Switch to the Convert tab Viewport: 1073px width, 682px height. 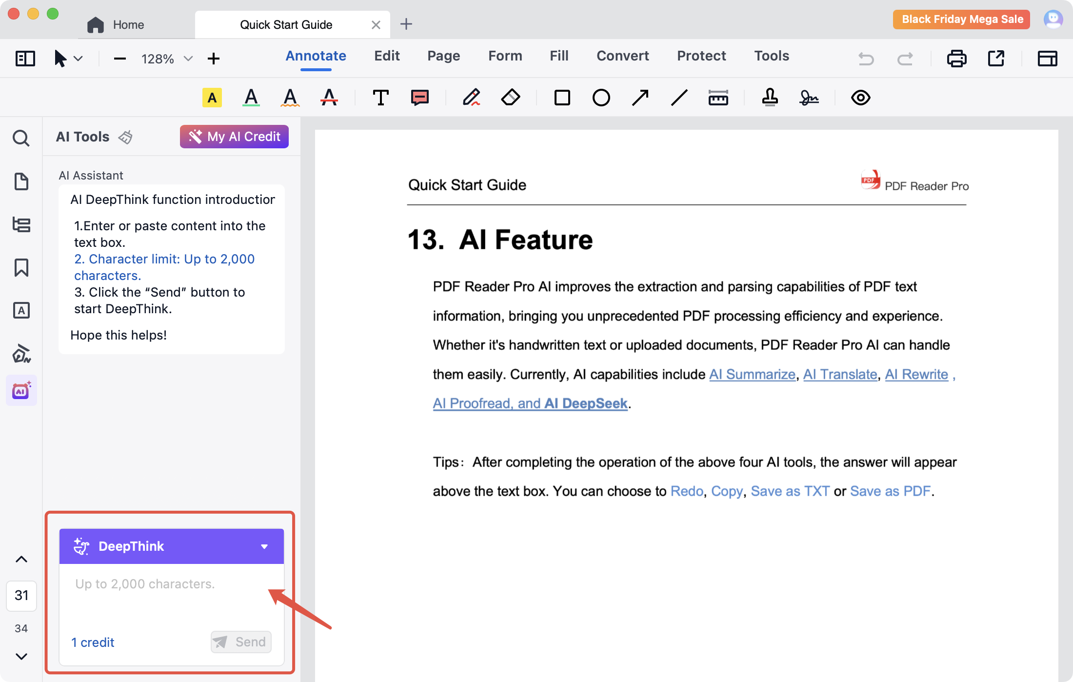tap(622, 56)
